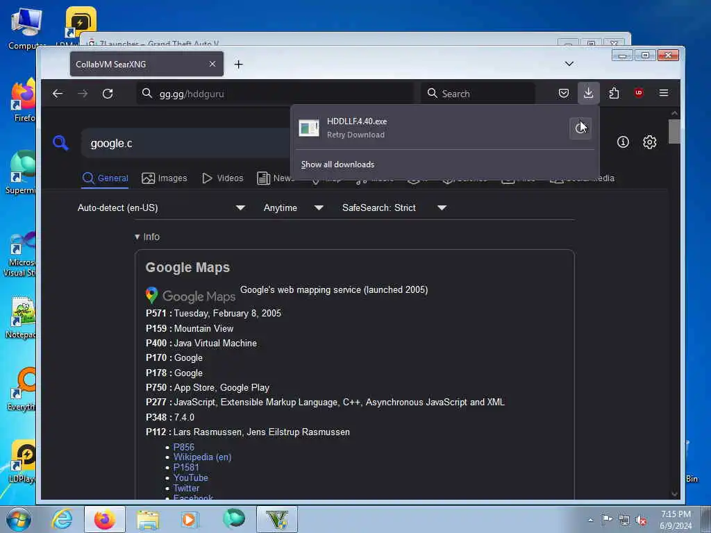Select the Everything desktop shortcut
Image resolution: width=711 pixels, height=533 pixels.
22,389
